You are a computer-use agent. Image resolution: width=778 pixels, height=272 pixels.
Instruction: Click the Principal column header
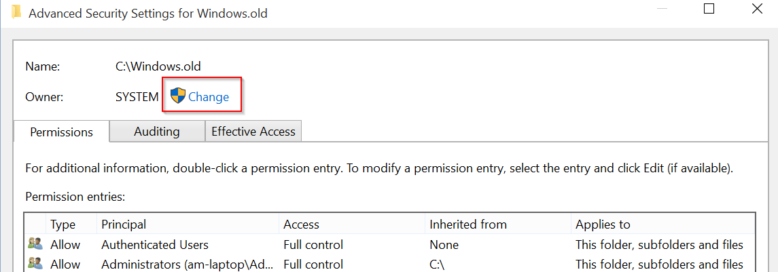coord(124,225)
